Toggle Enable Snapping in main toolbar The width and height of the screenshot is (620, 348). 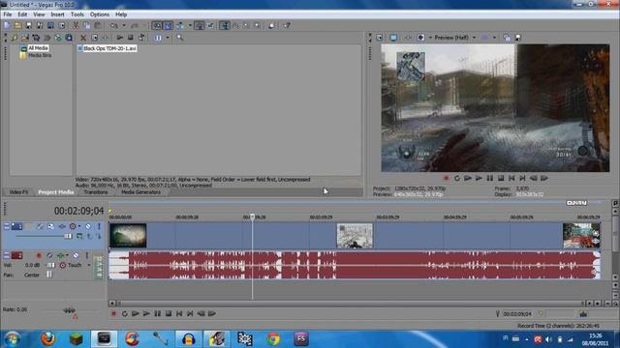[157, 26]
